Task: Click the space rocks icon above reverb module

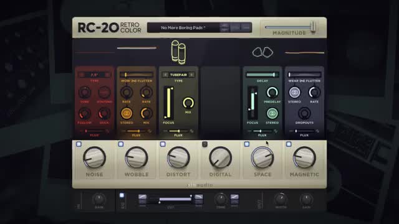Action: pos(263,52)
